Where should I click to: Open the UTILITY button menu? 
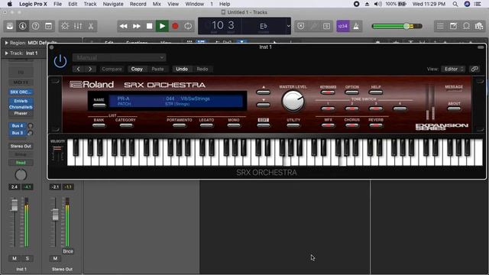tap(293, 125)
